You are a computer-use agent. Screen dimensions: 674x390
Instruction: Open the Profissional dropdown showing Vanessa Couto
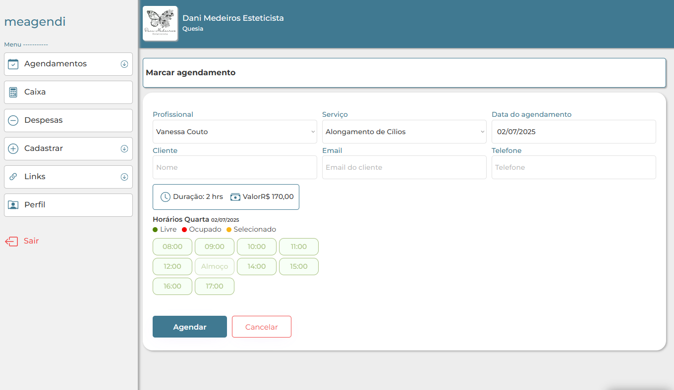pyautogui.click(x=234, y=132)
